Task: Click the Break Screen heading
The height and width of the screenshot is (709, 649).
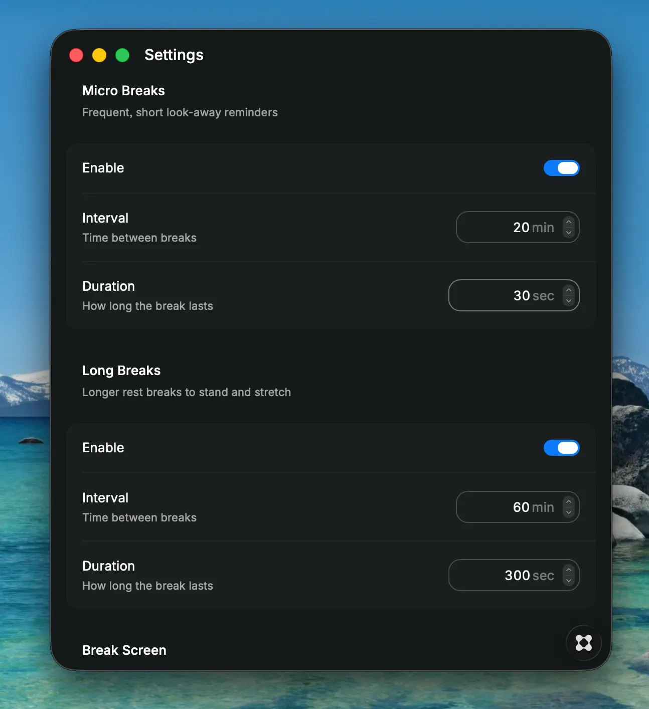Action: click(124, 650)
